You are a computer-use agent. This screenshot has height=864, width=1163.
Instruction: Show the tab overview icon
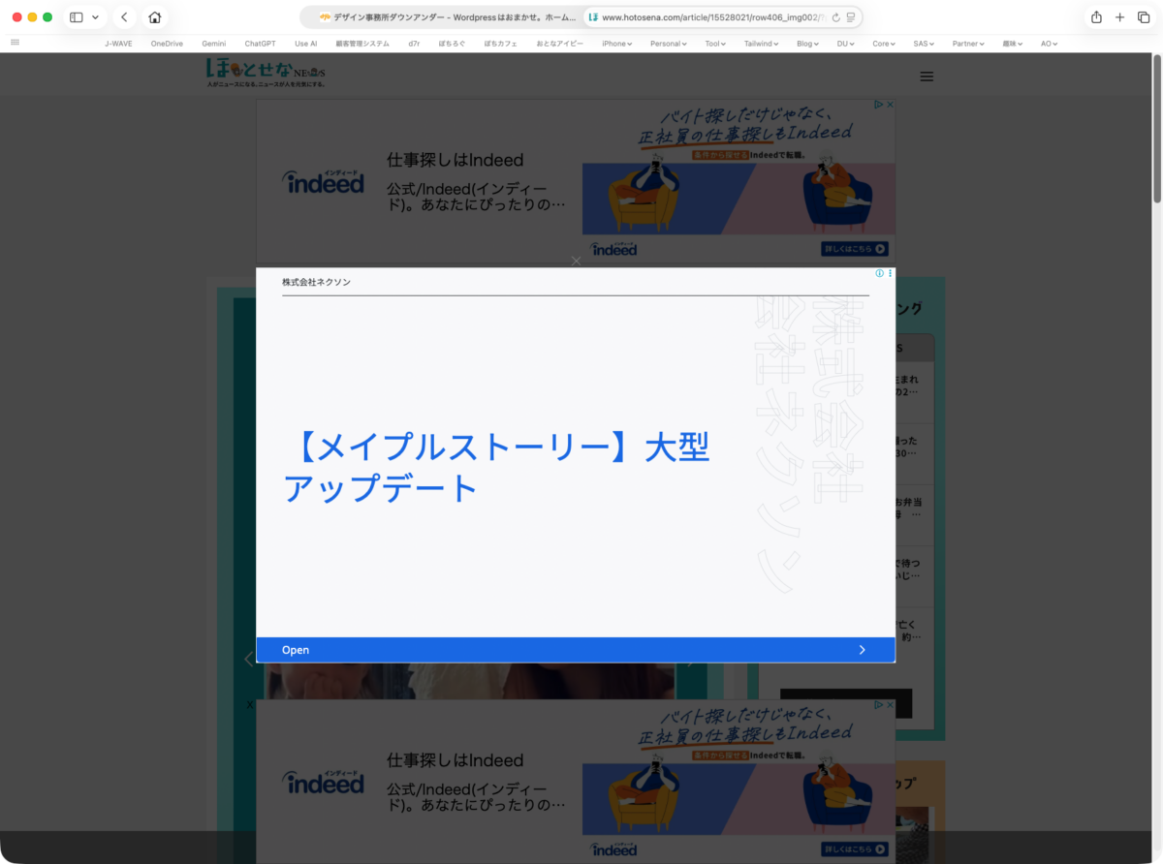coord(1143,17)
